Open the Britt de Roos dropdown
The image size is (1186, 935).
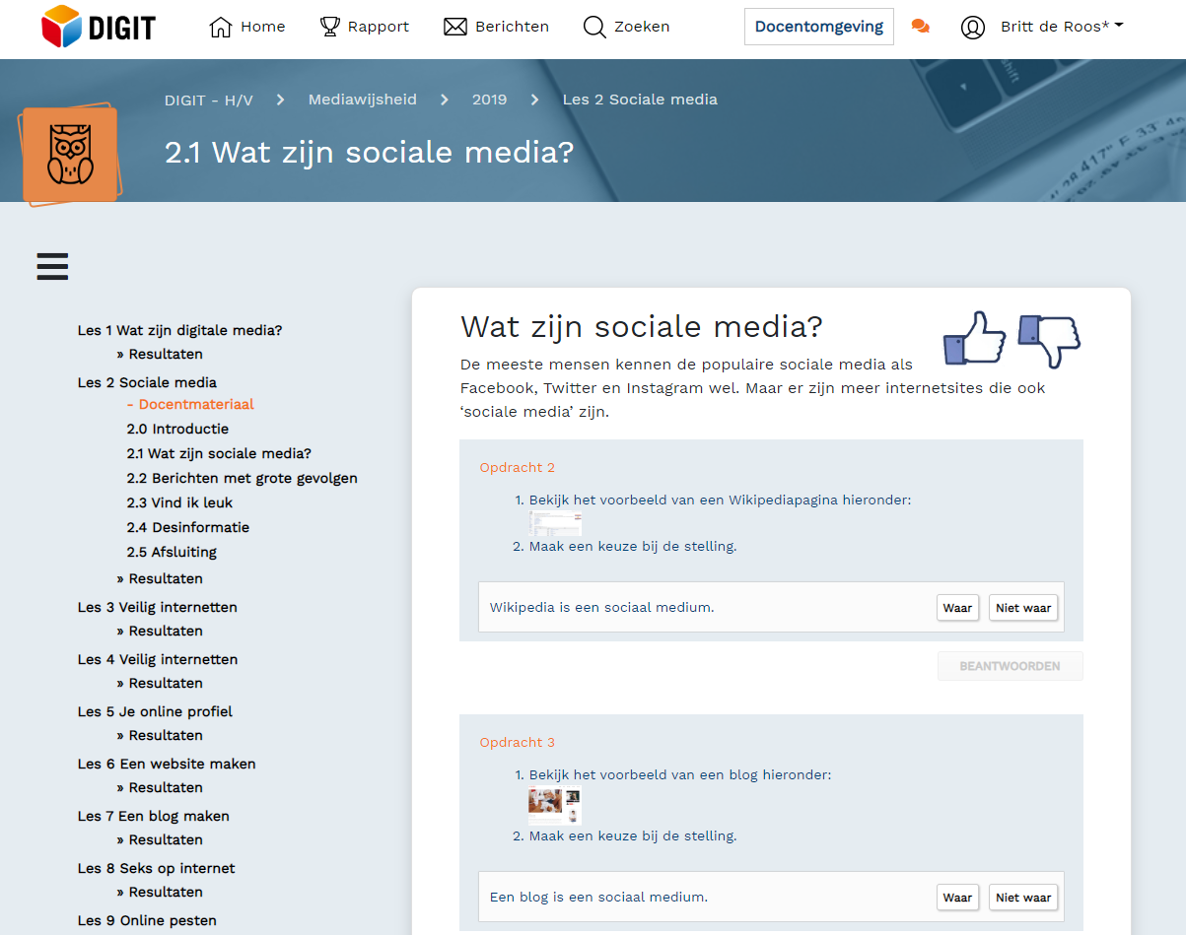(1055, 28)
